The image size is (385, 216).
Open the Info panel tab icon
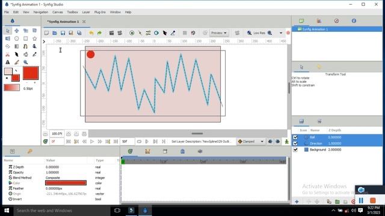(x=354, y=21)
